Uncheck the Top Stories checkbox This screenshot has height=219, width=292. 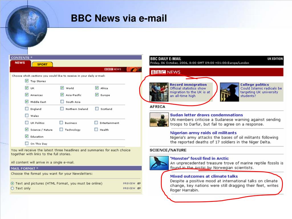27,81
